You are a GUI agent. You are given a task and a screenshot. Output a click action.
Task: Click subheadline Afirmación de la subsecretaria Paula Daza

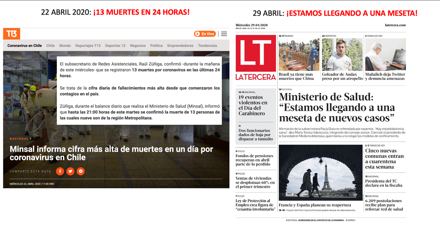click(x=341, y=132)
